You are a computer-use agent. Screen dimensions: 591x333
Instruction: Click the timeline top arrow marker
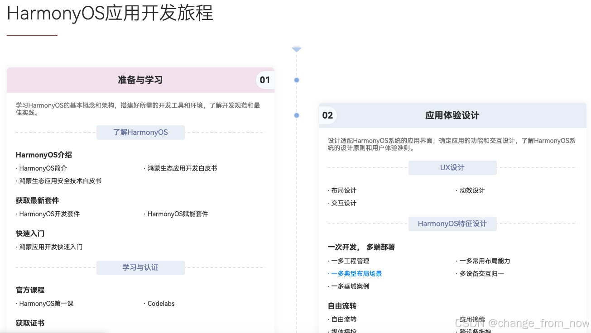pos(297,49)
